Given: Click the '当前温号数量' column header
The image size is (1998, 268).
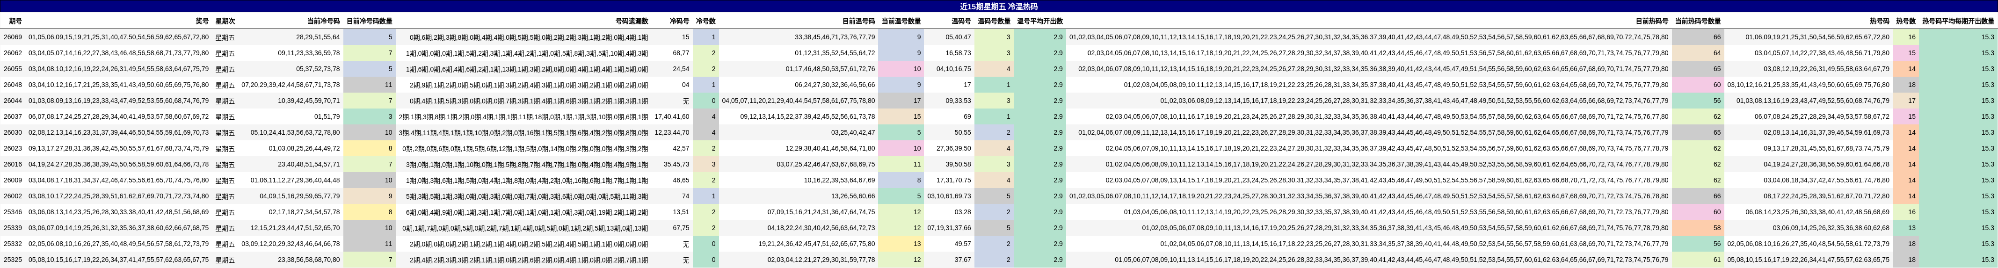Looking at the screenshot, I should pos(901,21).
